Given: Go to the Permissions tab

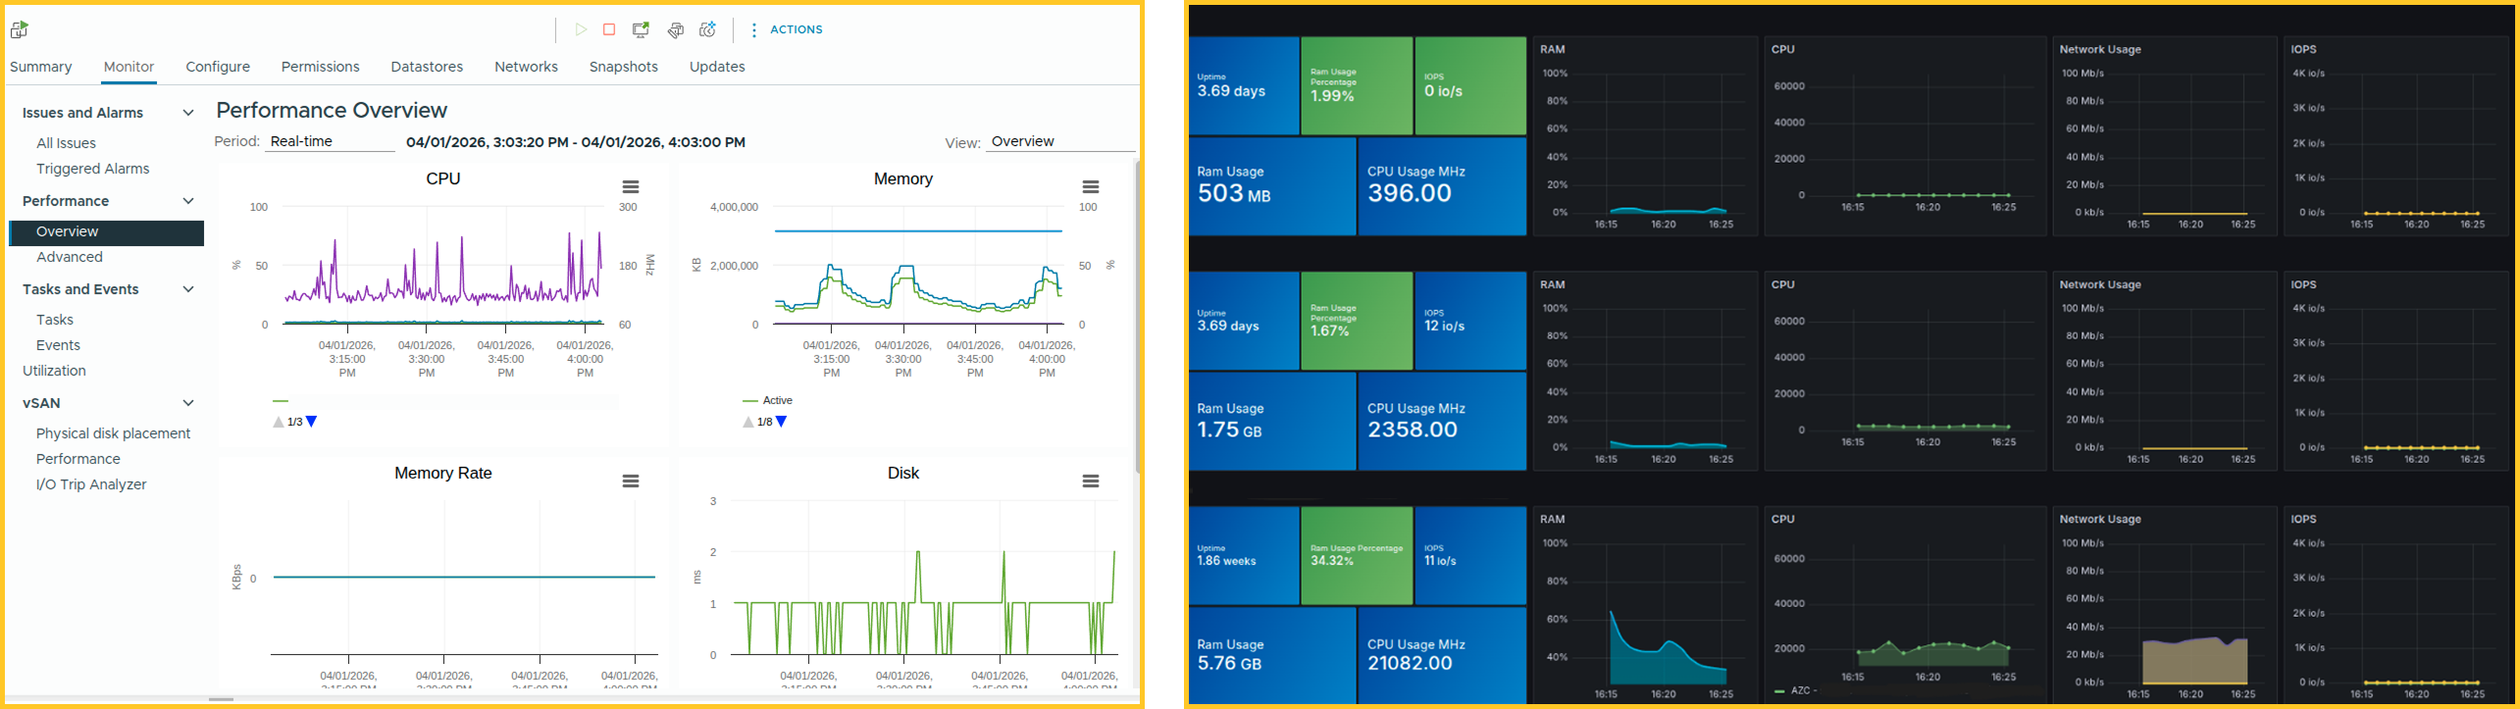Looking at the screenshot, I should point(320,67).
